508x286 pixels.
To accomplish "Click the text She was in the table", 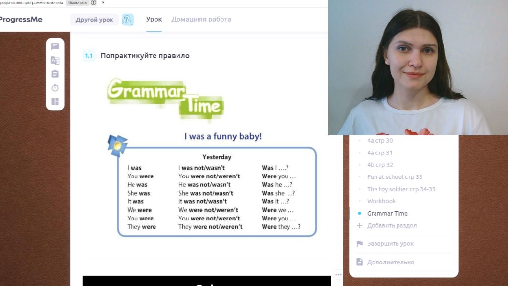I will (x=138, y=193).
